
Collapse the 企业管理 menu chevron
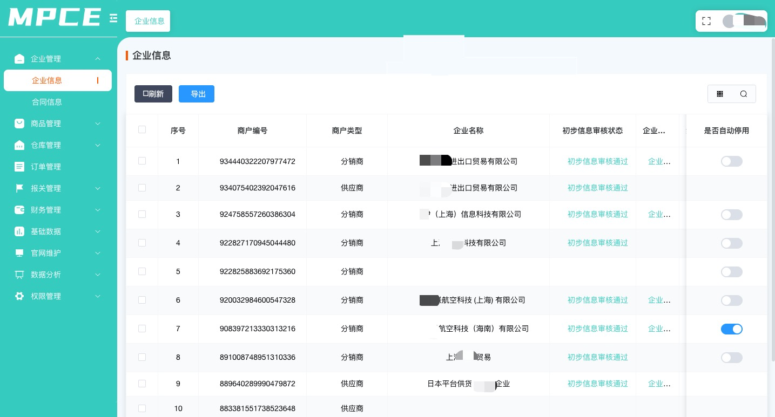tap(98, 59)
